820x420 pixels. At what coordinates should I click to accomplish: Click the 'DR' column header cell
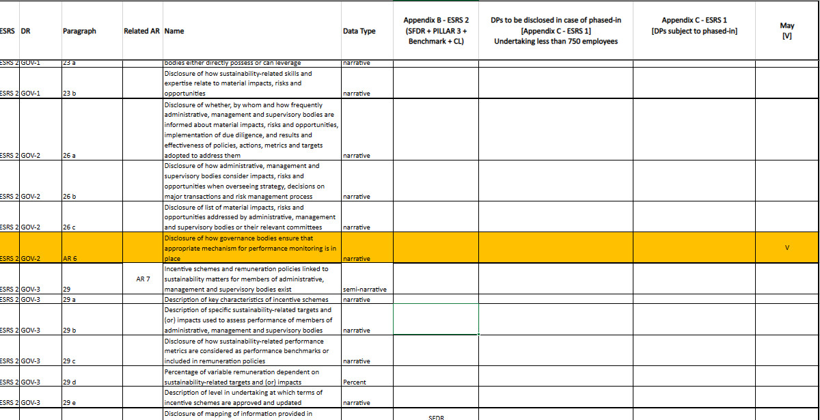tap(40, 31)
